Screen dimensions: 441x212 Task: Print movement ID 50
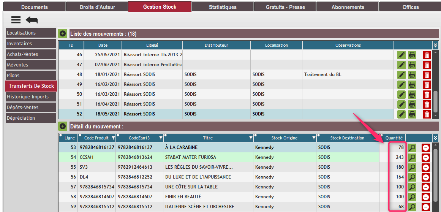[412, 95]
